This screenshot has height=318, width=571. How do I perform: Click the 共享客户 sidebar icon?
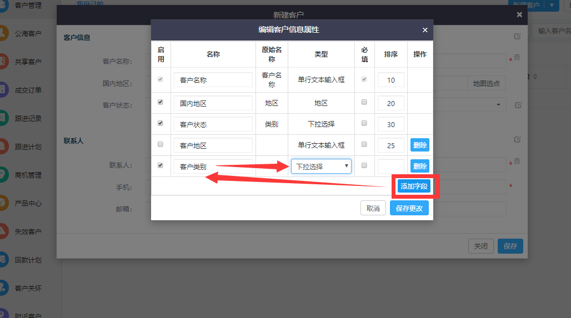coord(3,62)
